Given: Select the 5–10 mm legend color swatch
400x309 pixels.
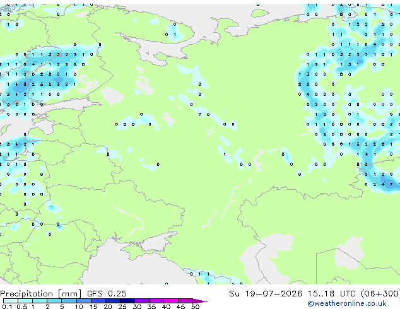Looking at the screenshot, I should coord(69,301).
